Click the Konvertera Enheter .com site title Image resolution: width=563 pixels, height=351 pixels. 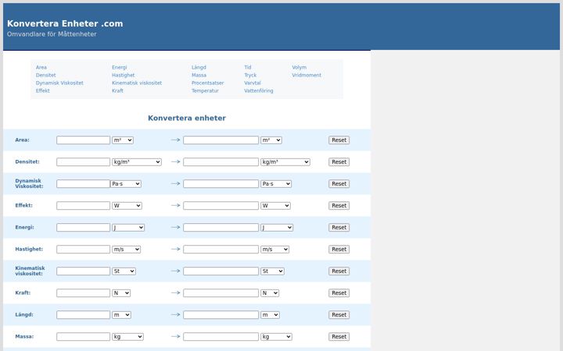pos(65,23)
